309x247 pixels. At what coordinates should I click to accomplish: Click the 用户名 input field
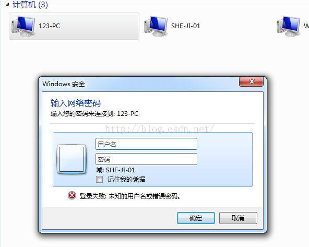tap(146, 144)
